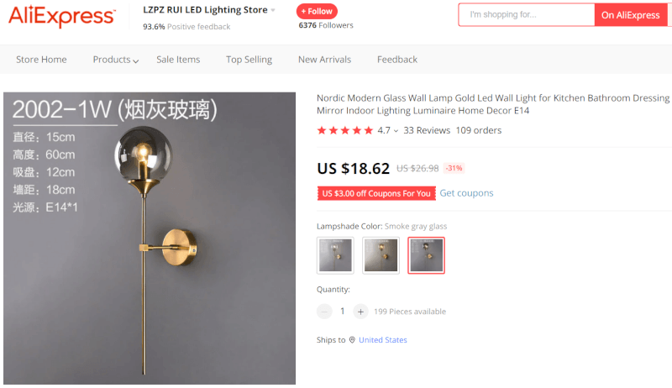Open the 4.7 rating breakdown chevron
The image size is (672, 388).
coord(396,131)
